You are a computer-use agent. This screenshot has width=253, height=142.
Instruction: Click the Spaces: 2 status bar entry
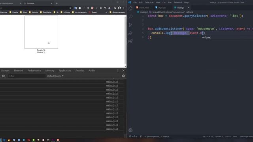click(x=219, y=136)
